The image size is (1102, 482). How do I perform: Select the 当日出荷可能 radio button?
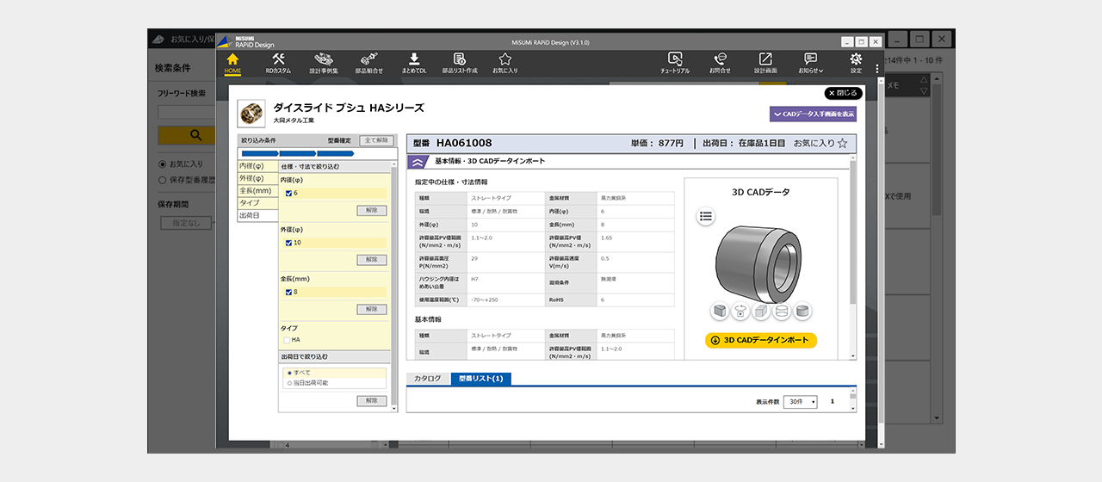pos(289,383)
